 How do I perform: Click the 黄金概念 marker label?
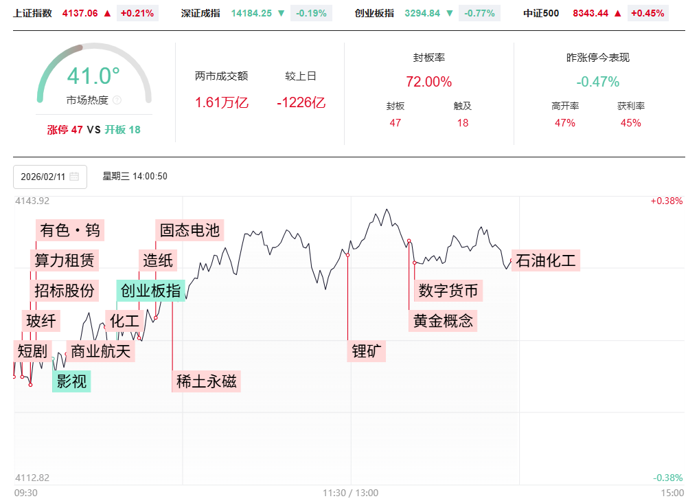click(x=444, y=321)
